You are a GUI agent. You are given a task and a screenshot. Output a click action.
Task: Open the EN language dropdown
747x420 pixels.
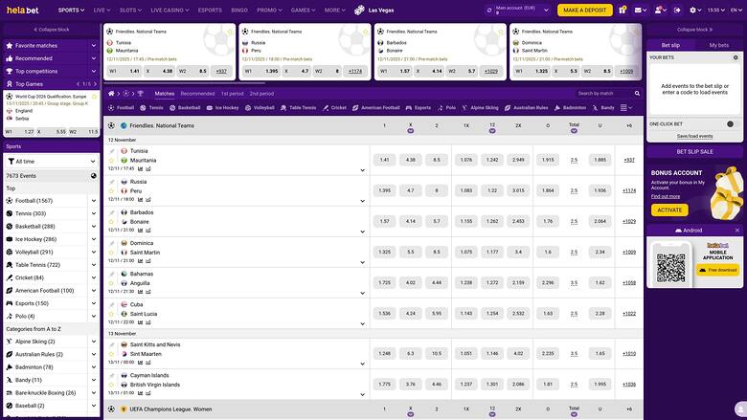(736, 10)
